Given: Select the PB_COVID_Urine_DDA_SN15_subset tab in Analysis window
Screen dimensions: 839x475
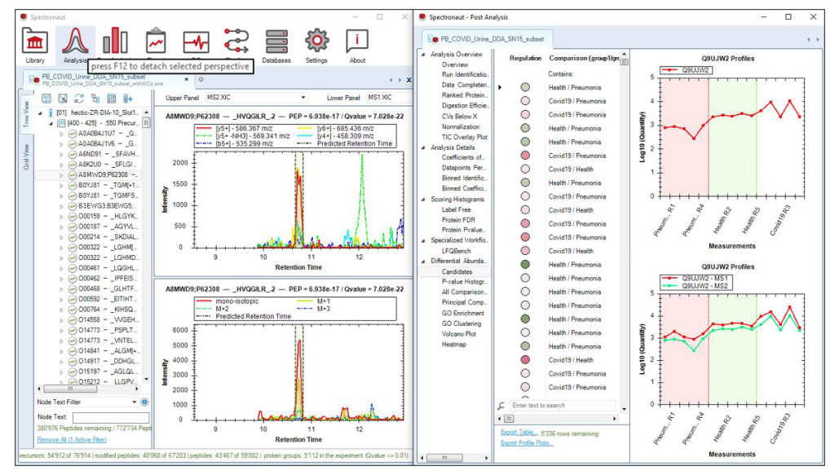Looking at the screenshot, I should [x=108, y=79].
